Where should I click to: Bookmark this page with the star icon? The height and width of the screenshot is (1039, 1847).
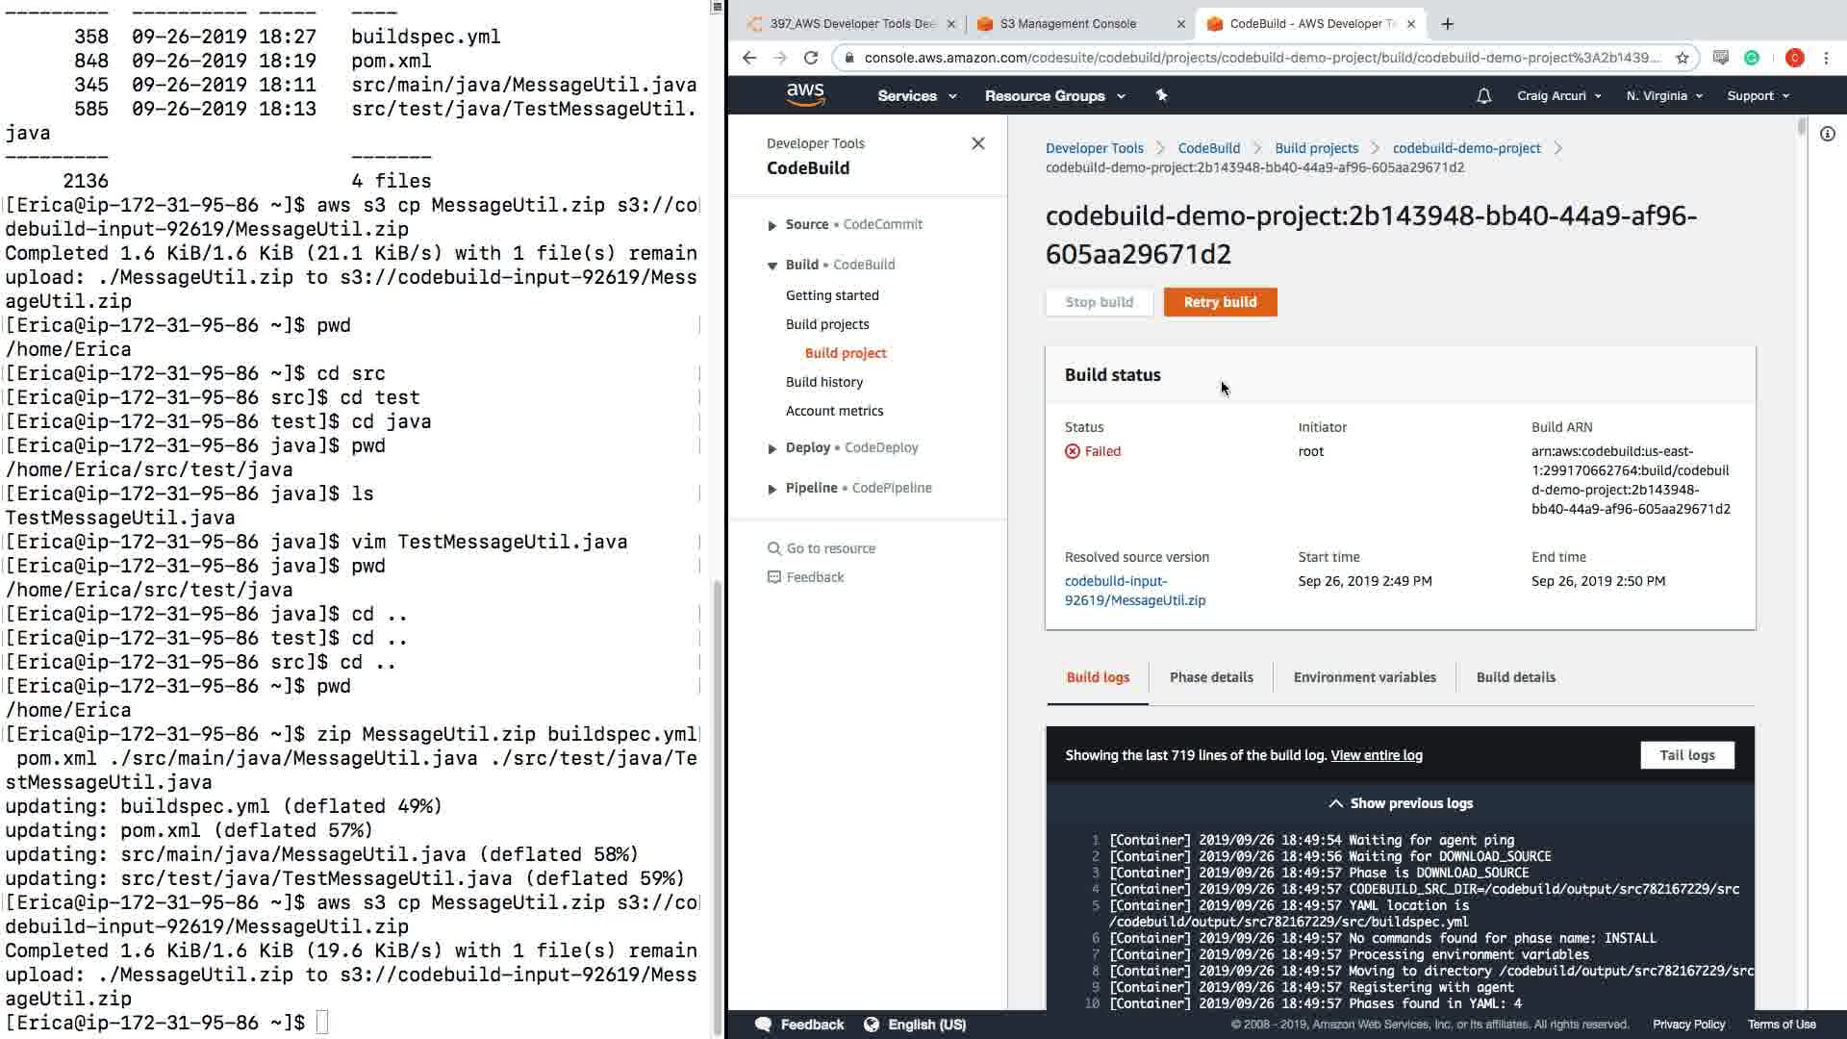pos(1682,58)
